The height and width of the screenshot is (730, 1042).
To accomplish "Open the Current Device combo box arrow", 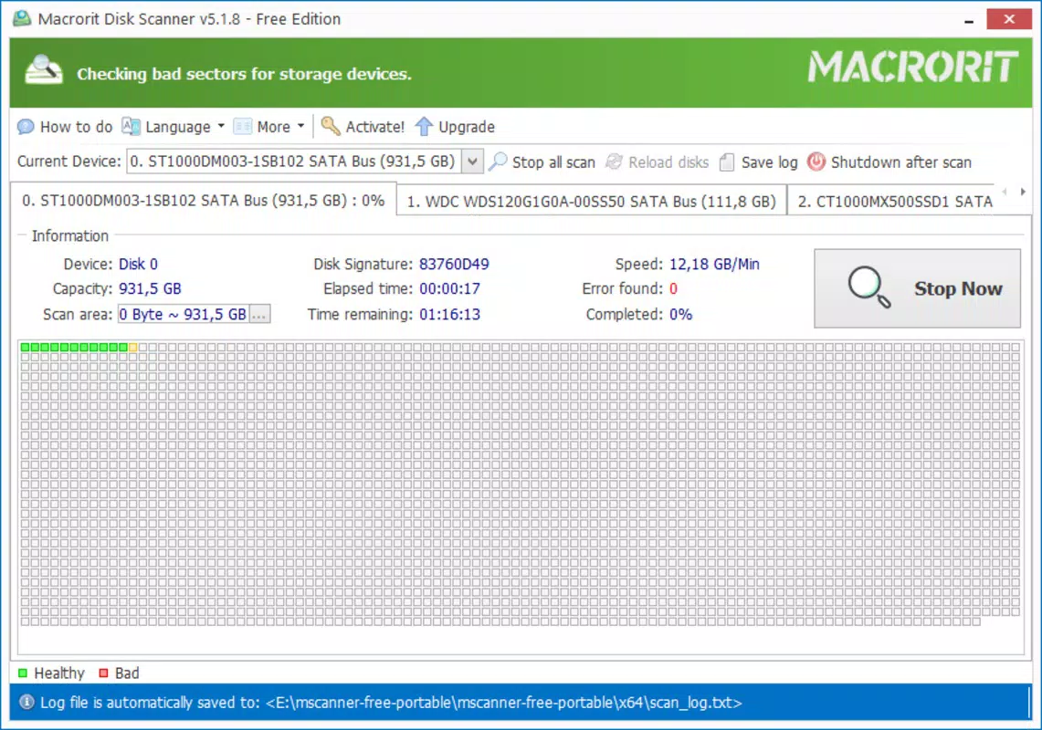I will 472,162.
